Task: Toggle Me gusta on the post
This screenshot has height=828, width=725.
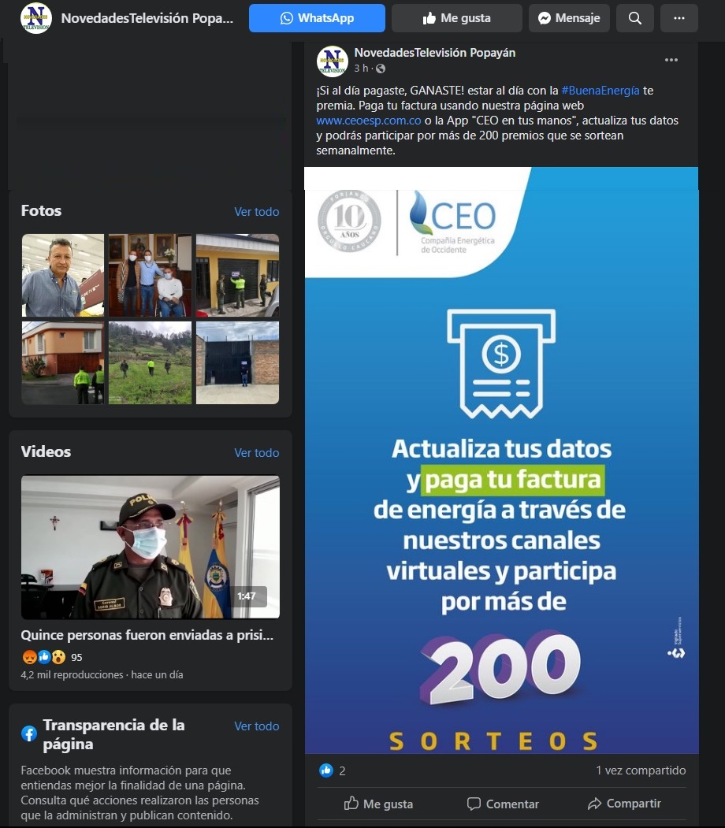Action: [x=378, y=804]
